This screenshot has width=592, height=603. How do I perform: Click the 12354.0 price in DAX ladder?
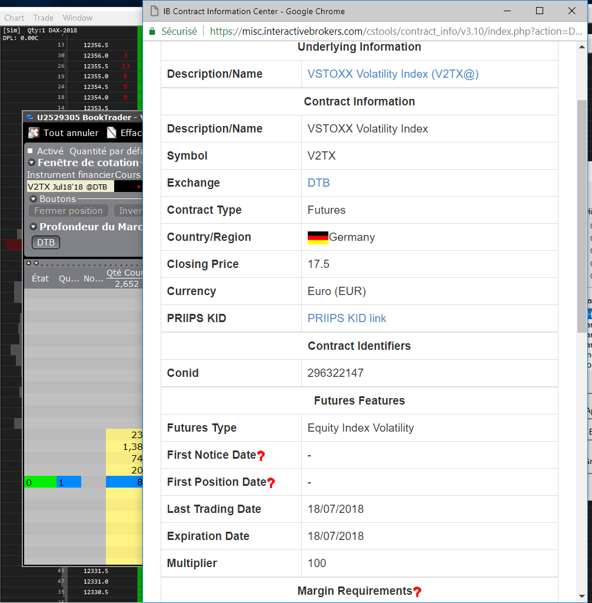[96, 97]
